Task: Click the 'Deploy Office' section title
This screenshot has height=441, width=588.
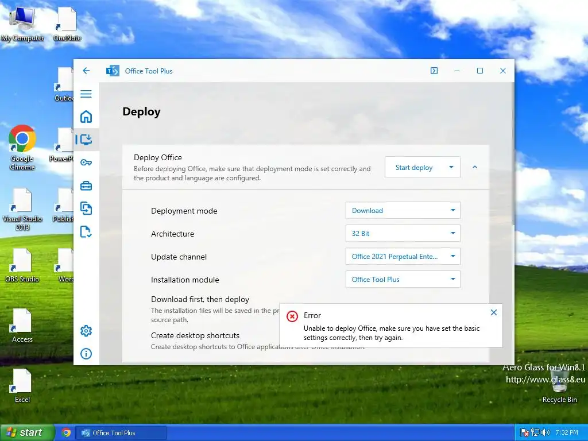Action: point(158,157)
